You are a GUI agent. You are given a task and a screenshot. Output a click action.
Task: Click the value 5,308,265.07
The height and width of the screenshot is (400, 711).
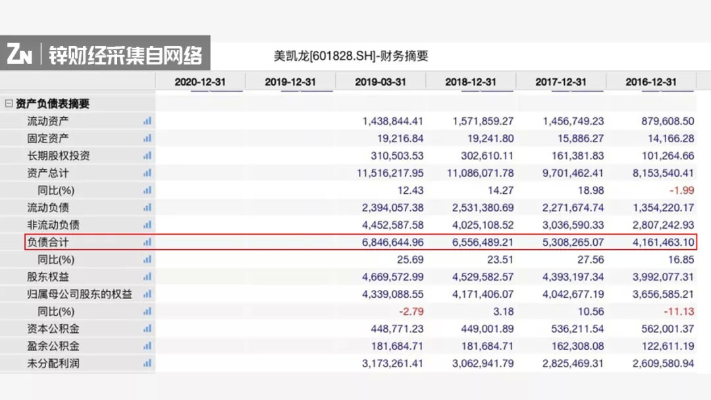[x=573, y=243]
